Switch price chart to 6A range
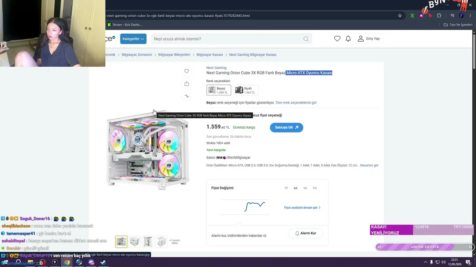Viewport: 476px width, 267px height. pyautogui.click(x=296, y=188)
